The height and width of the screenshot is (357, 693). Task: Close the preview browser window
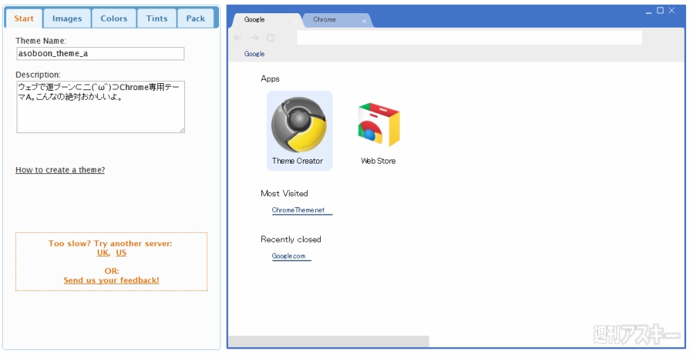coord(672,10)
